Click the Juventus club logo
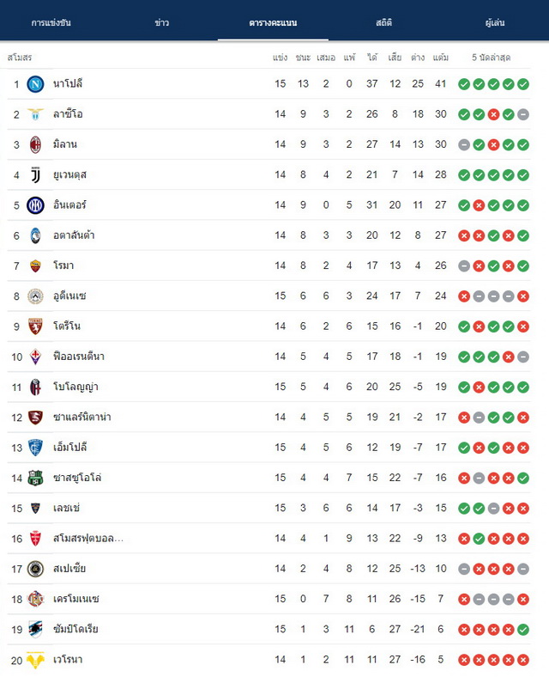This screenshot has width=549, height=677. point(35,175)
